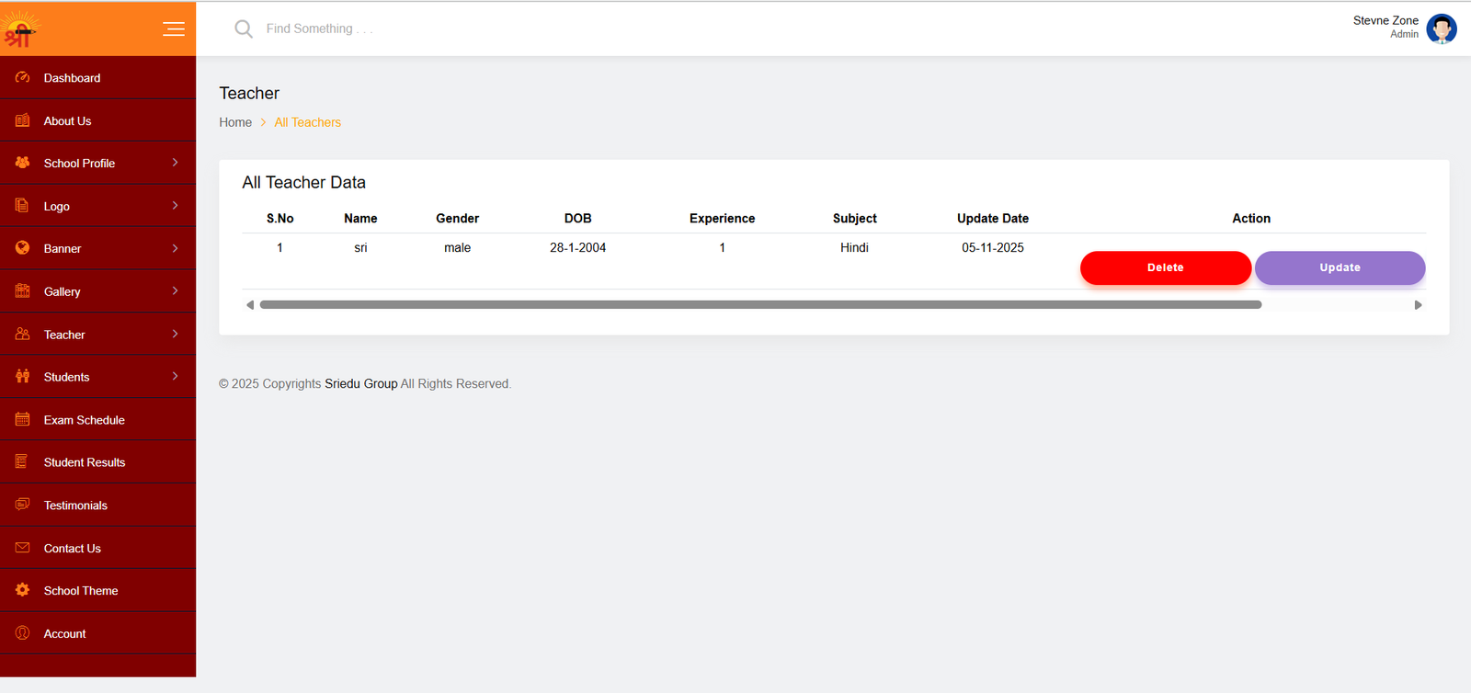Screen dimensions: 1471x693
Task: Click the Sri logo in the sidebar header
Action: pos(20,28)
